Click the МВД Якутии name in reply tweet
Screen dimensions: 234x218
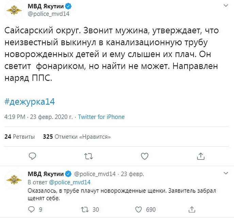pos(46,174)
